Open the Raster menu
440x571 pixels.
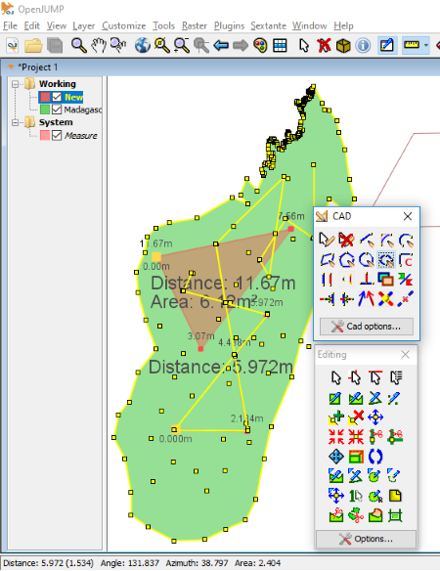[x=195, y=25]
